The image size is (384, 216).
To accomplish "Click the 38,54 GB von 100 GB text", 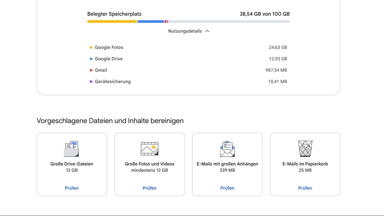I will click(x=265, y=14).
